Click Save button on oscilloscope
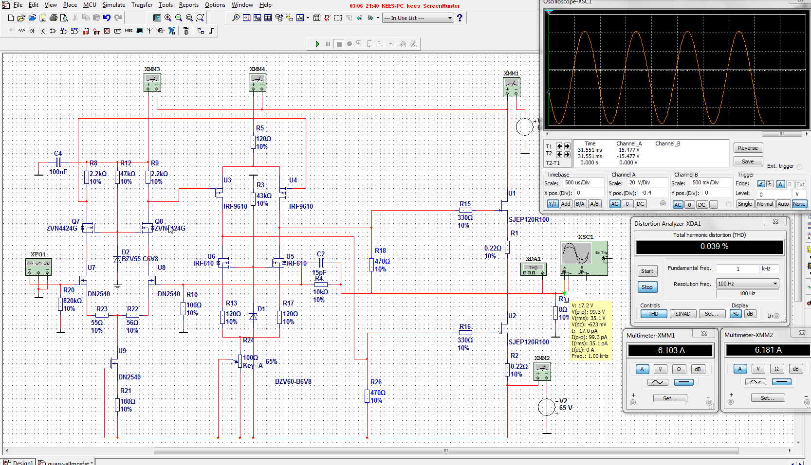Image resolution: width=811 pixels, height=465 pixels. point(748,161)
